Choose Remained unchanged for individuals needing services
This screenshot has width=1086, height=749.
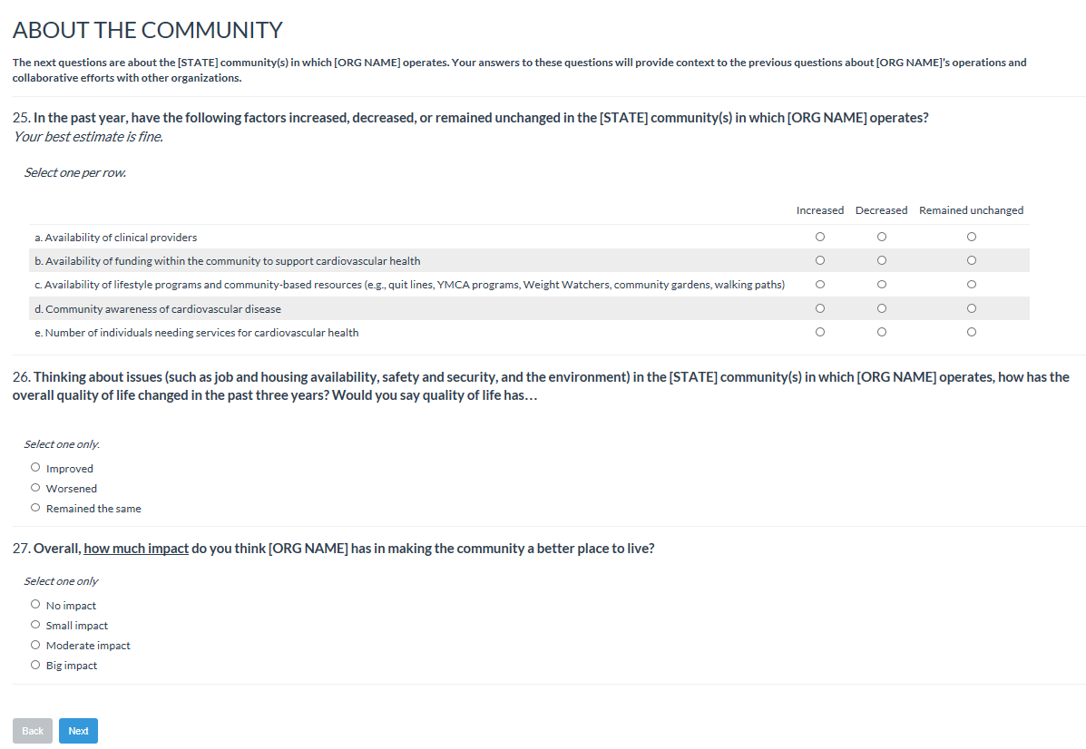[972, 332]
